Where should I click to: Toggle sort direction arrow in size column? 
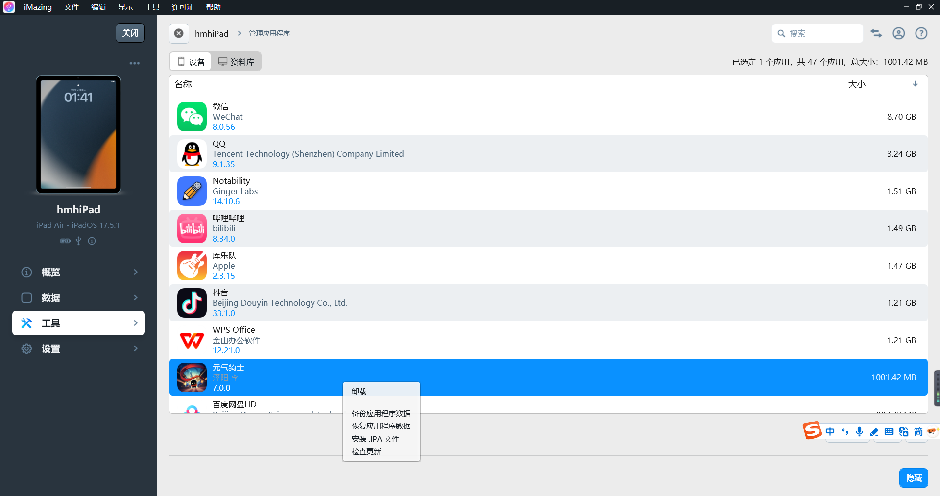(x=915, y=84)
